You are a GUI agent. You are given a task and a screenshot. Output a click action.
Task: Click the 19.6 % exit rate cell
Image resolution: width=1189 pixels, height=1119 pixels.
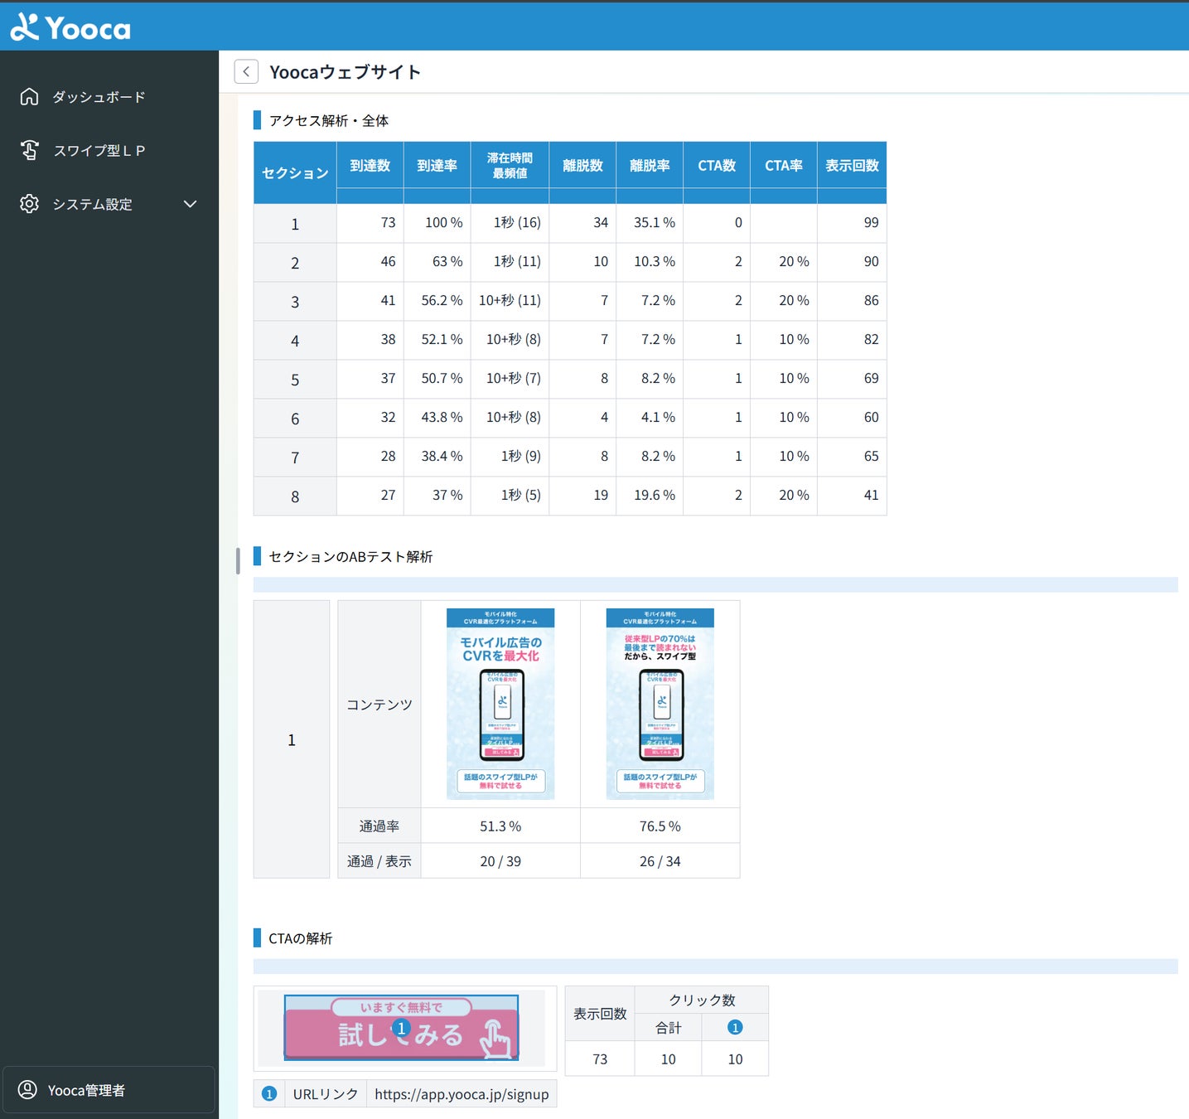(x=650, y=496)
